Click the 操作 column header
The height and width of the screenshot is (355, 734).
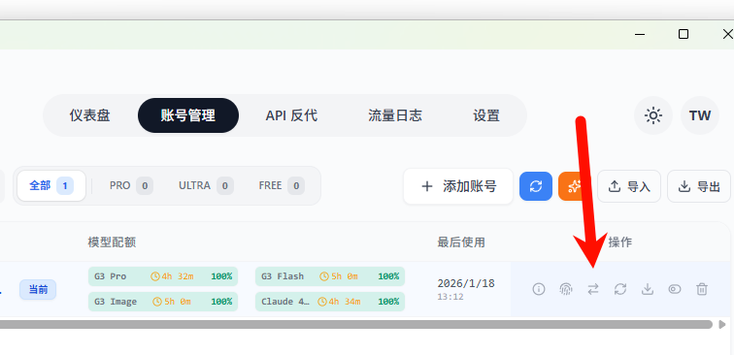tap(620, 242)
